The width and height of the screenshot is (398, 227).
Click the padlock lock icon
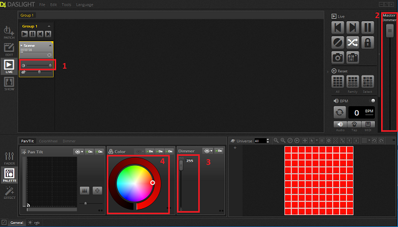coord(367,42)
